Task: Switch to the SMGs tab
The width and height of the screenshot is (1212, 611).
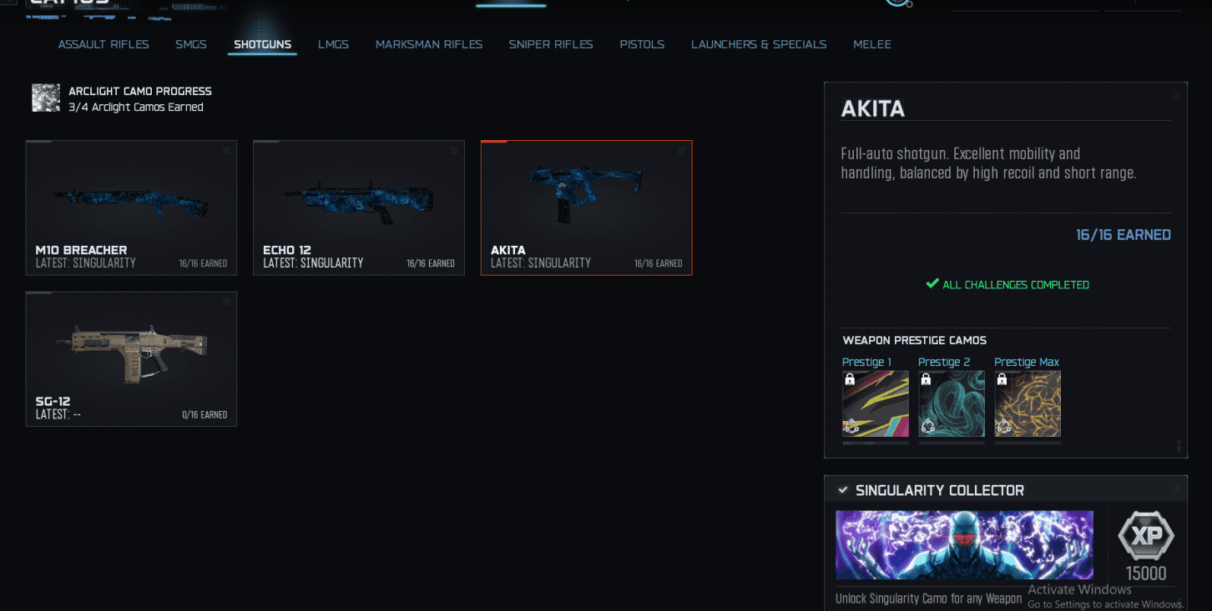Action: [x=191, y=44]
